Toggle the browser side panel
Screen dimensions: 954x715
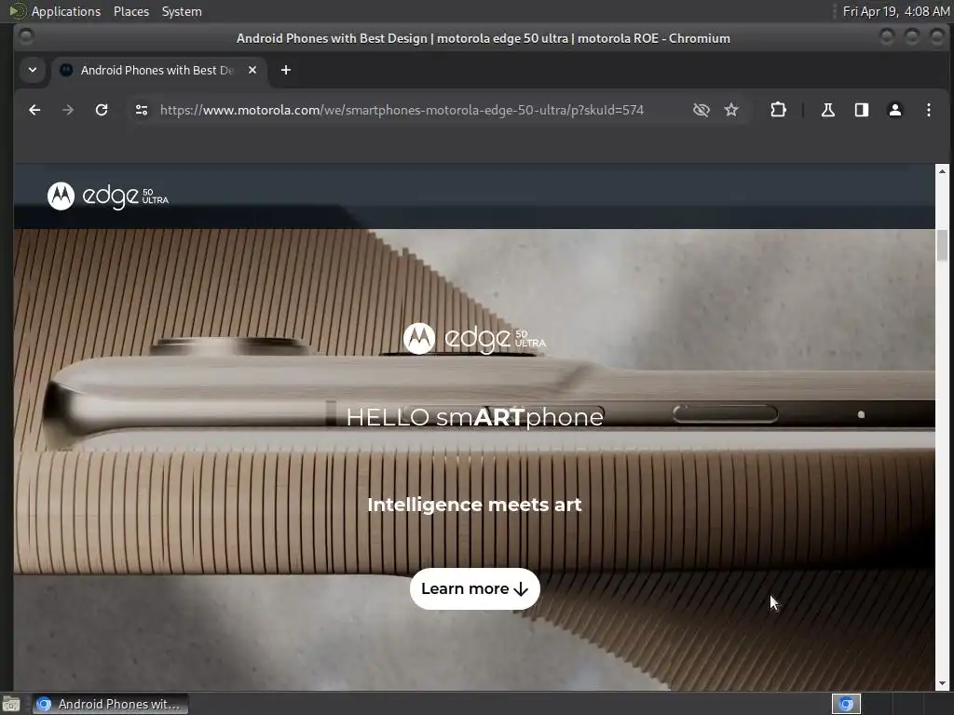(862, 110)
